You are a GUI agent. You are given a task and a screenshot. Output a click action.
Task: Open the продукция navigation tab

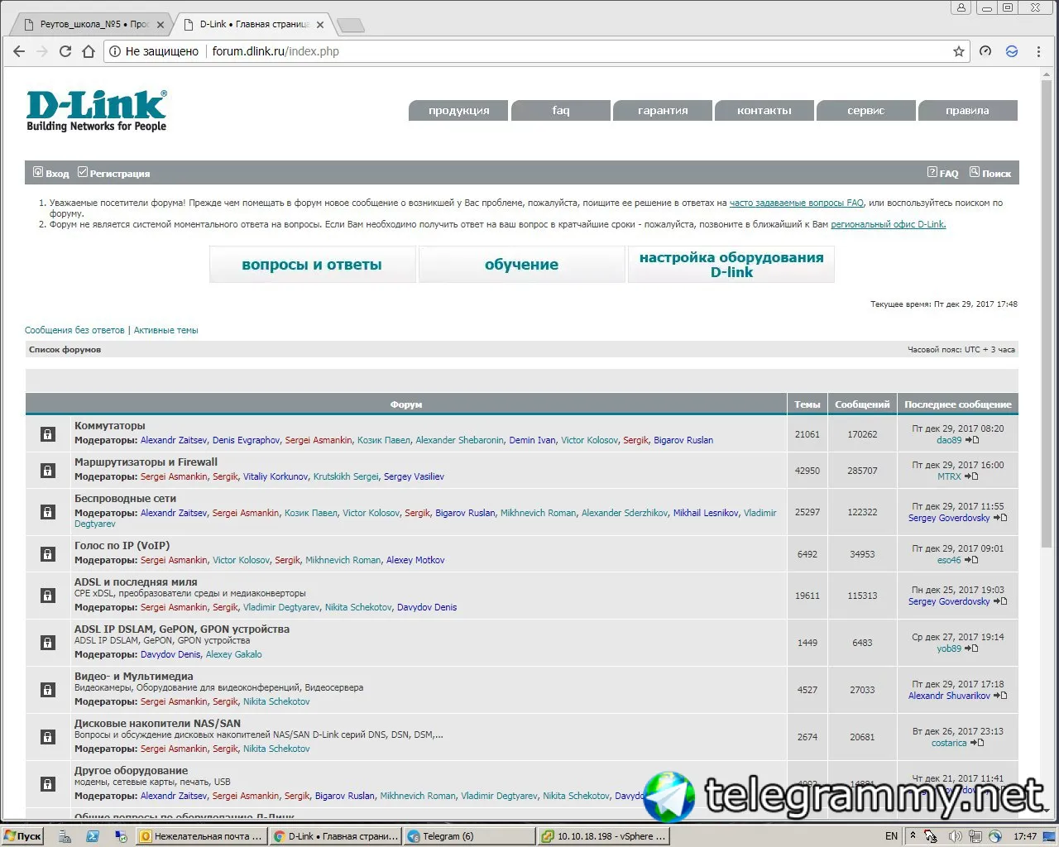click(x=459, y=111)
